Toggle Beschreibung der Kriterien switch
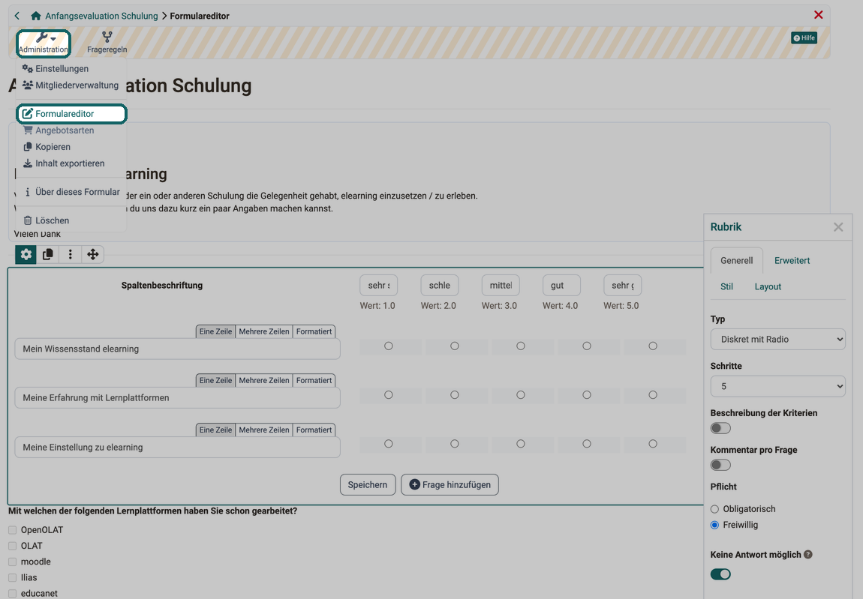The height and width of the screenshot is (599, 863). [720, 428]
